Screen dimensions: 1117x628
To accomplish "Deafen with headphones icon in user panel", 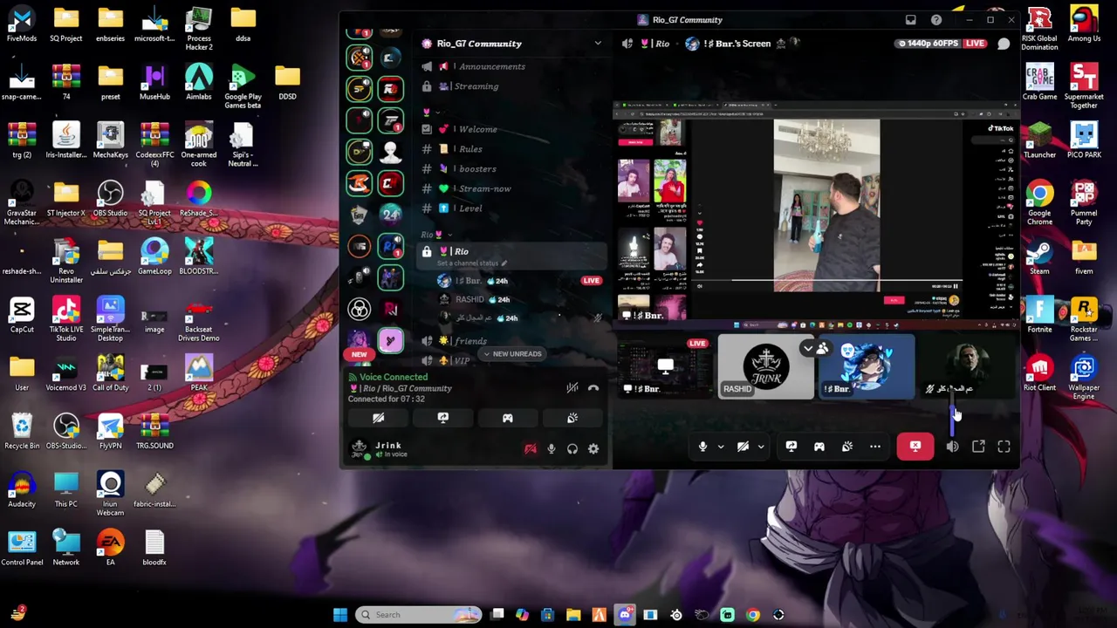I will pos(572,449).
